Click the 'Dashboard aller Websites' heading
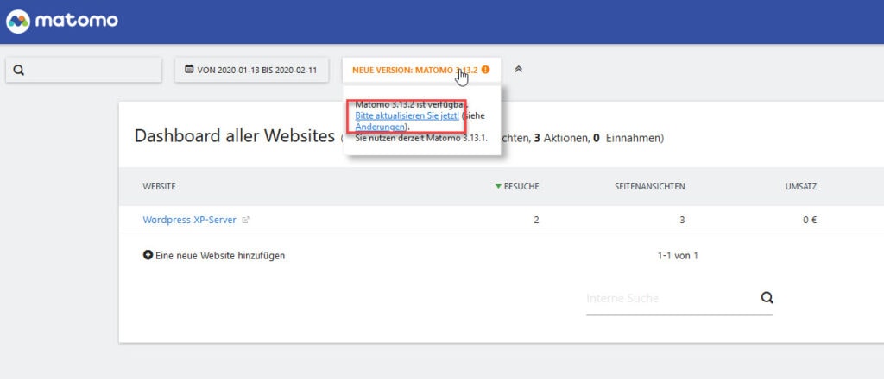This screenshot has width=884, height=379. pos(235,136)
